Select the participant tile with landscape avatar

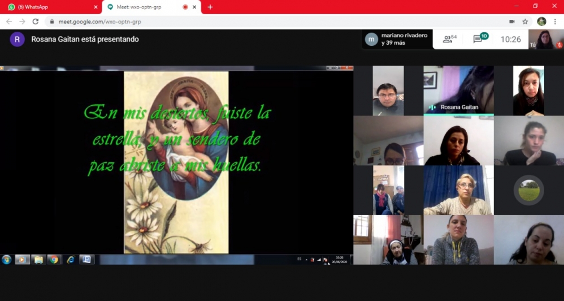pos(528,190)
